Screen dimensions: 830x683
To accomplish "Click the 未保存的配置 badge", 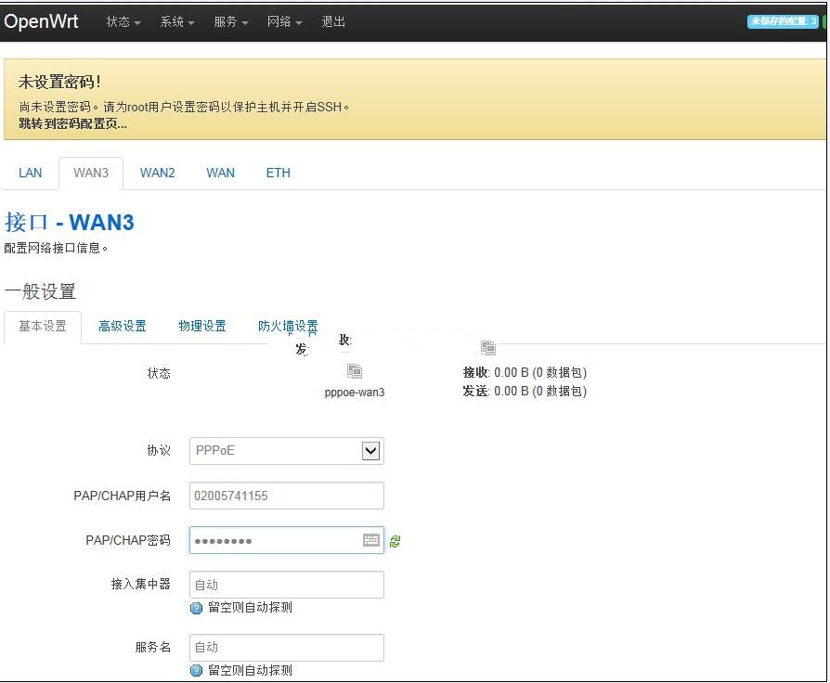I will 784,21.
